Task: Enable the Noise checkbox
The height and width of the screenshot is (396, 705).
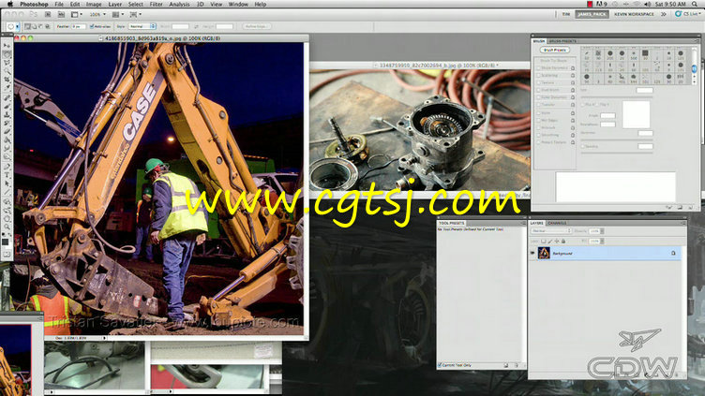Action: (538, 112)
